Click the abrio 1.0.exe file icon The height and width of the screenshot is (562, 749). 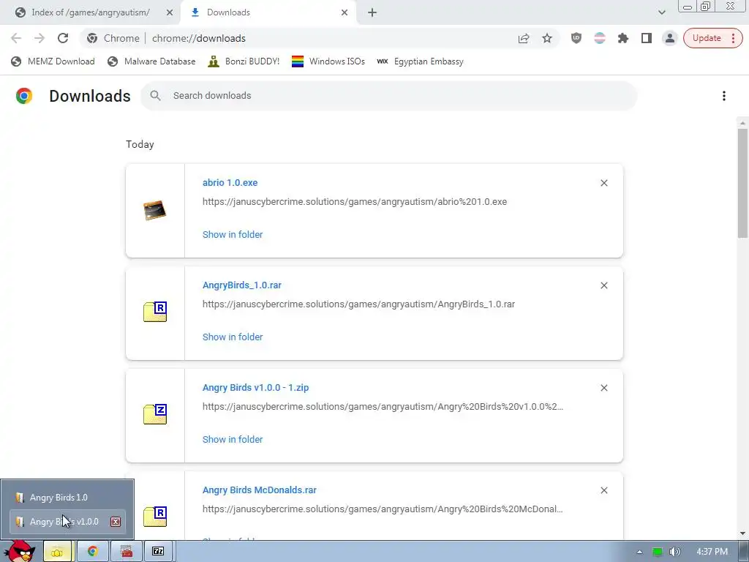155,210
